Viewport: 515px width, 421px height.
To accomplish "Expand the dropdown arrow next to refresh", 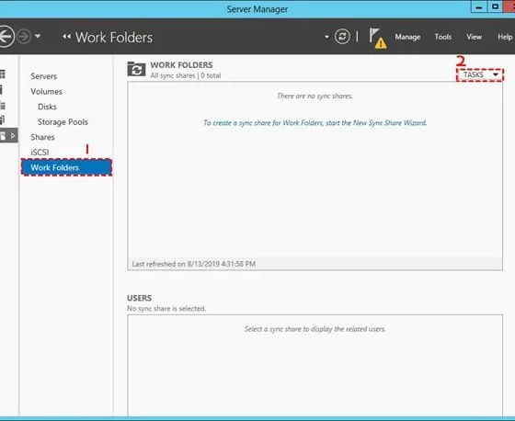I will 326,37.
